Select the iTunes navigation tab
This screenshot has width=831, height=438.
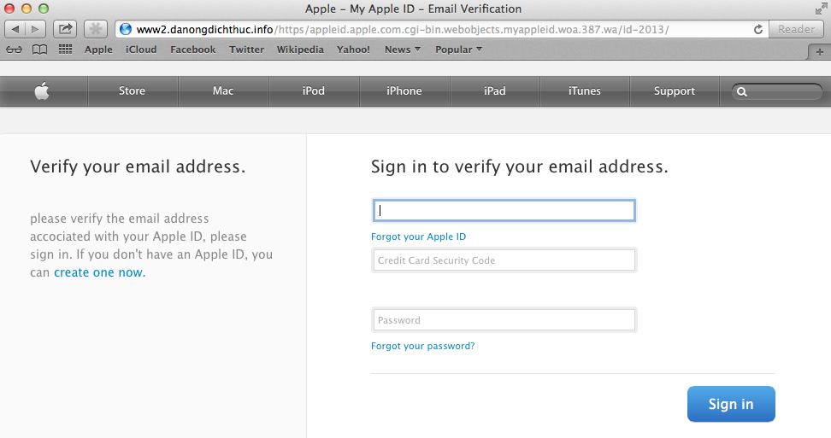point(585,91)
